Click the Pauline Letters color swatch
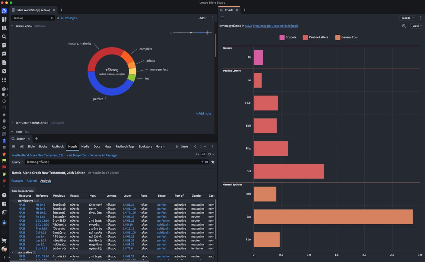The image size is (425, 262). [x=305, y=37]
